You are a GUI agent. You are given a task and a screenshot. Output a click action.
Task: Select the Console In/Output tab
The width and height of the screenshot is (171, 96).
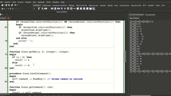[x=136, y=15]
